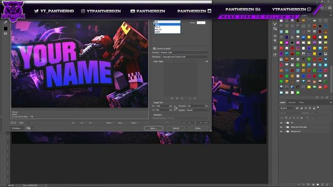Open the Preview Monitor Color dropdown

coord(185,52)
